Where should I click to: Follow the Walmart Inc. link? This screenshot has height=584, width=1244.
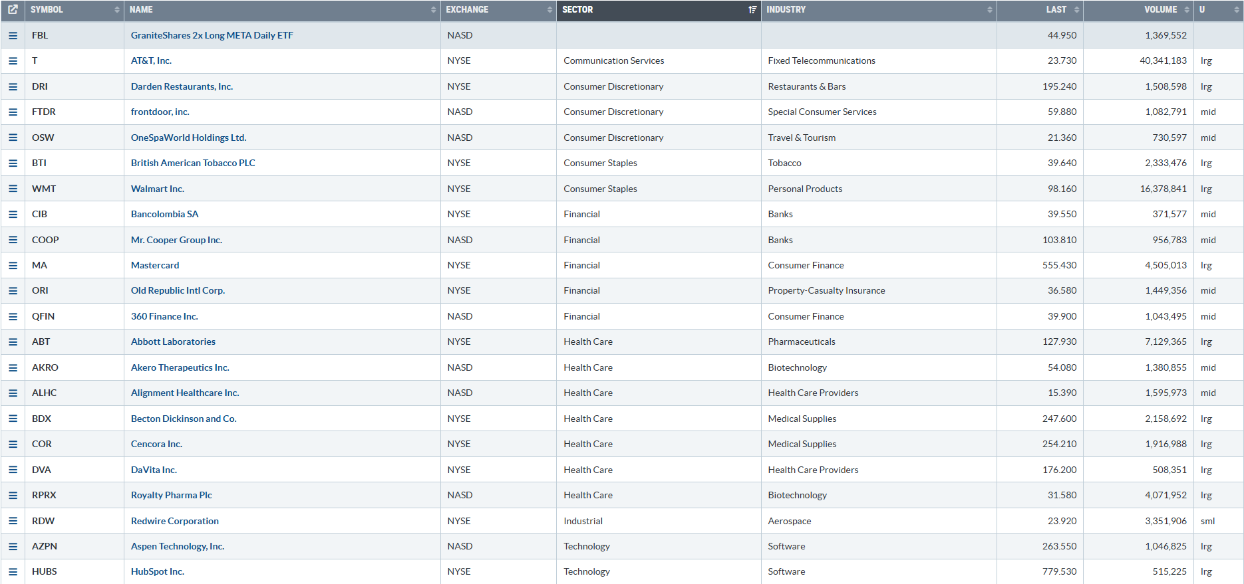click(158, 189)
